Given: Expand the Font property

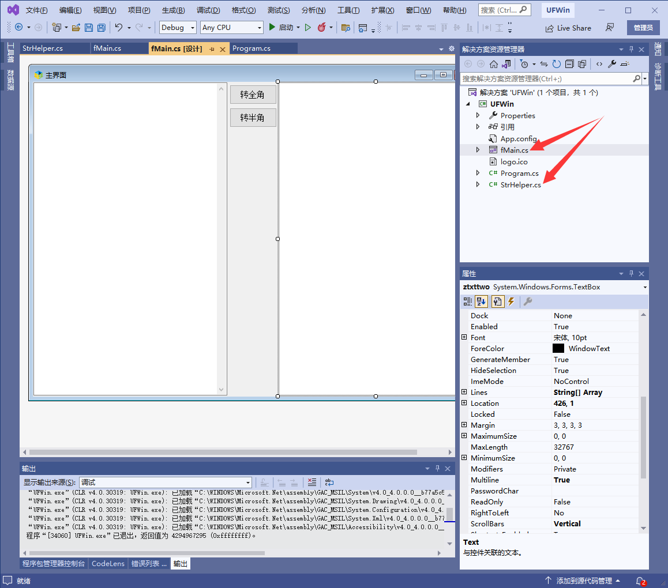Looking at the screenshot, I should tap(464, 337).
